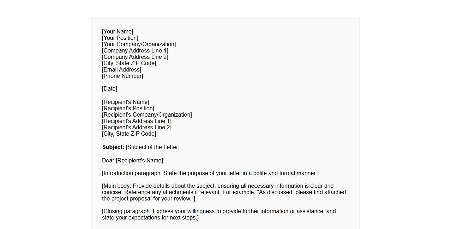Click the Introduction paragraph placeholder text
The width and height of the screenshot is (451, 229).
[210, 173]
